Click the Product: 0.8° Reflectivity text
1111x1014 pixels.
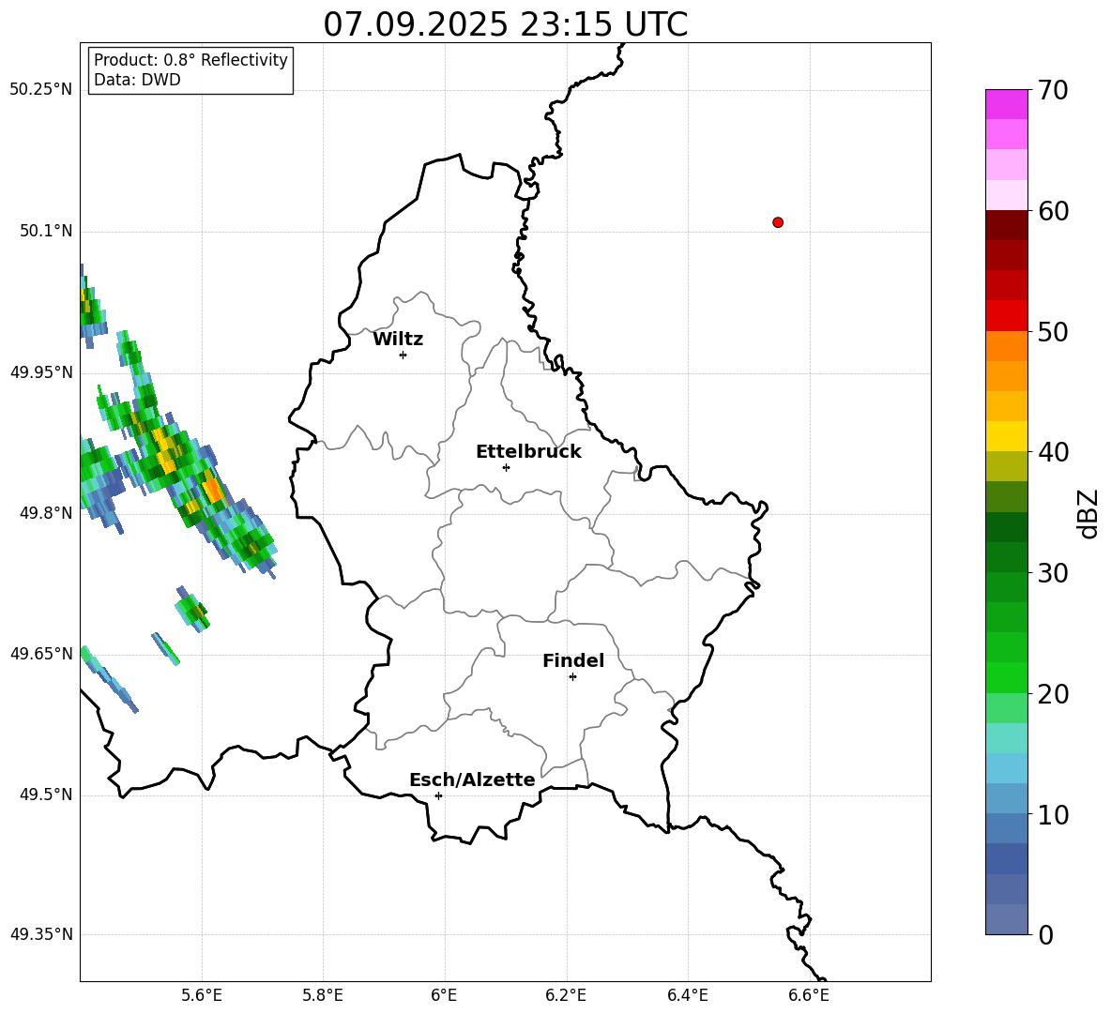pyautogui.click(x=190, y=60)
